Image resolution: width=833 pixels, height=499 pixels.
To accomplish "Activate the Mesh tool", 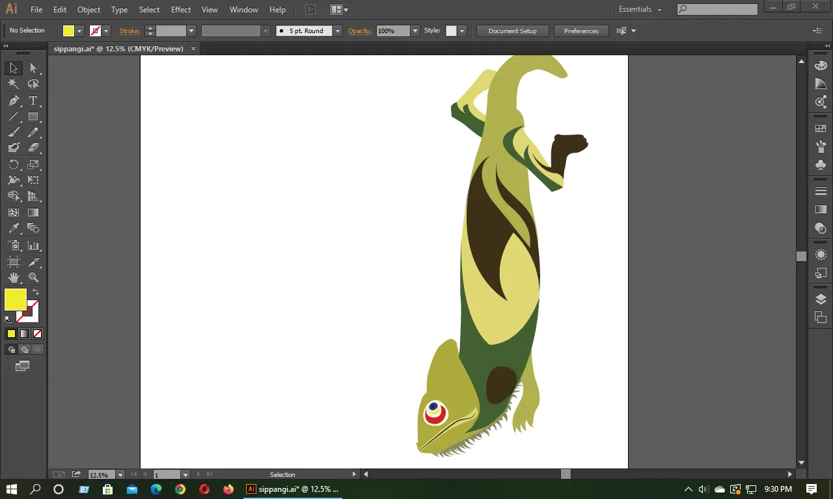I will [x=14, y=212].
